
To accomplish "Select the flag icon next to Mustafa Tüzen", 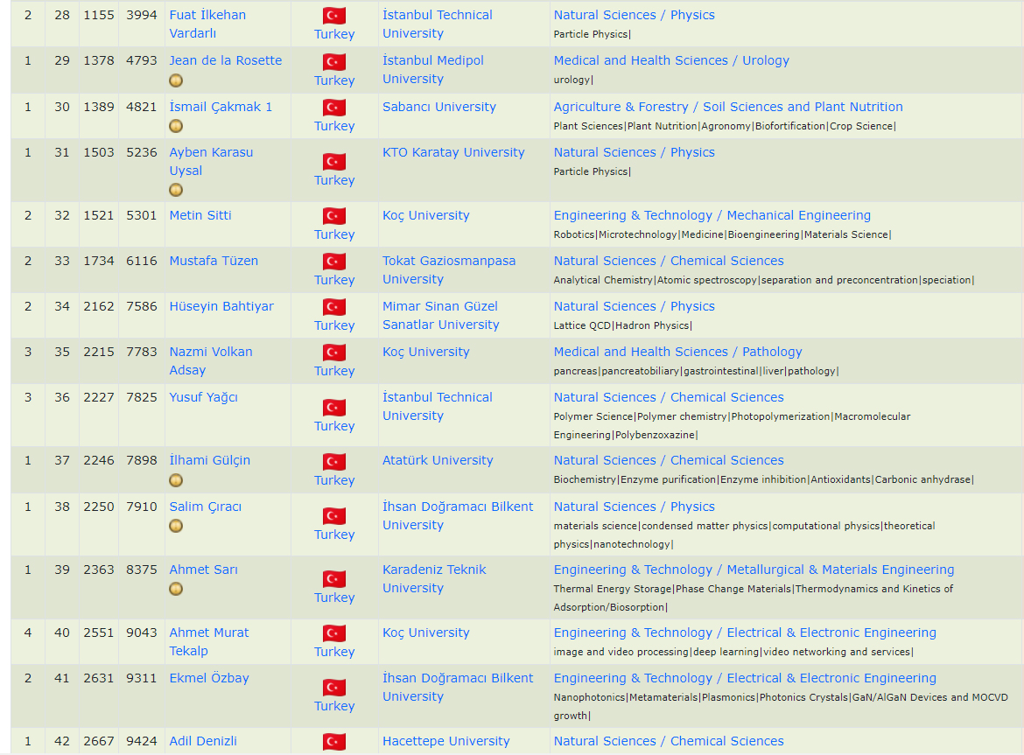I will point(334,262).
